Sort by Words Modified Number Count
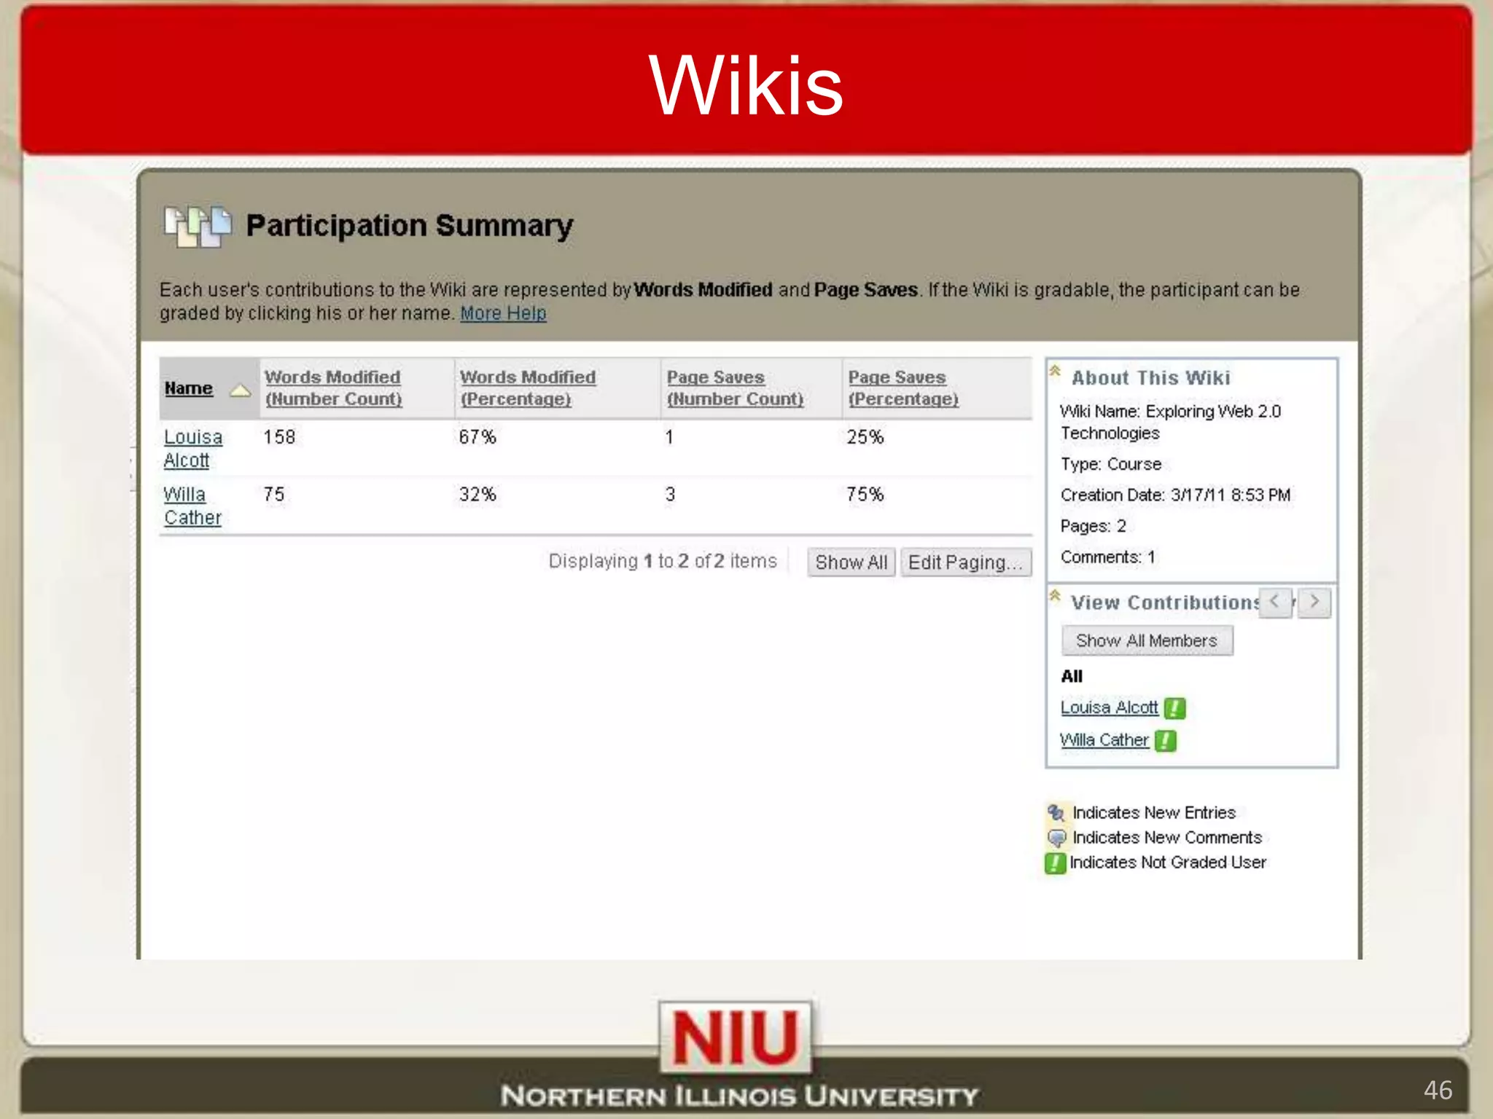 (x=333, y=388)
